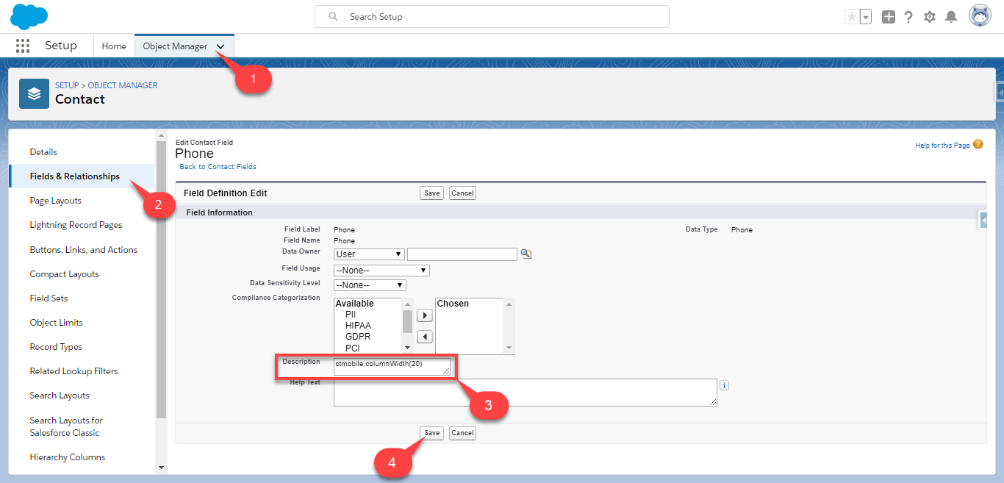The image size is (1004, 483).
Task: Expand the Object Manager tab chevron
Action: pos(220,46)
